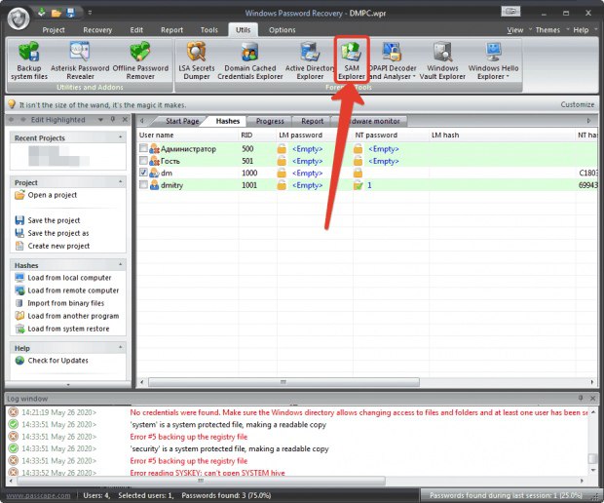The width and height of the screenshot is (604, 503).
Task: Close the Log window panel
Action: [x=593, y=398]
